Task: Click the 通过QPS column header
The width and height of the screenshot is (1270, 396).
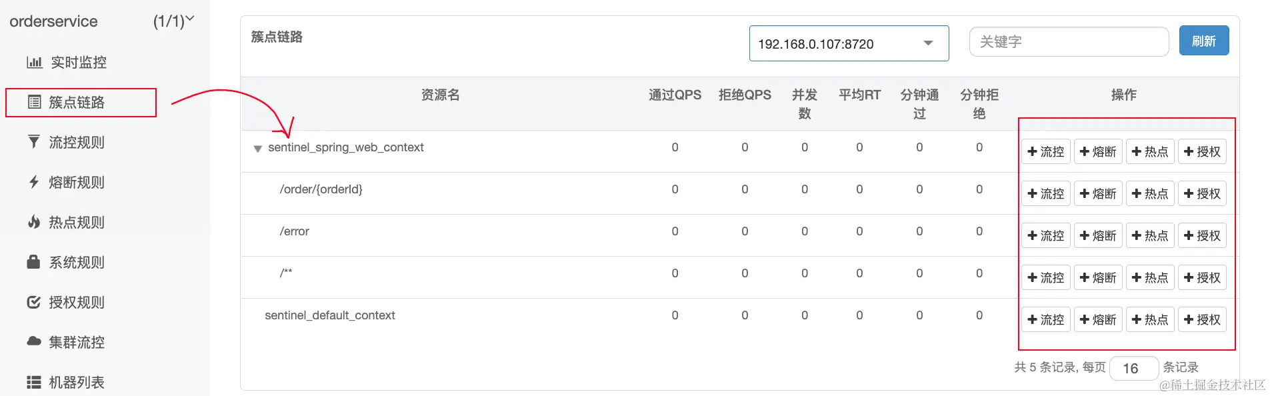Action: (x=675, y=95)
